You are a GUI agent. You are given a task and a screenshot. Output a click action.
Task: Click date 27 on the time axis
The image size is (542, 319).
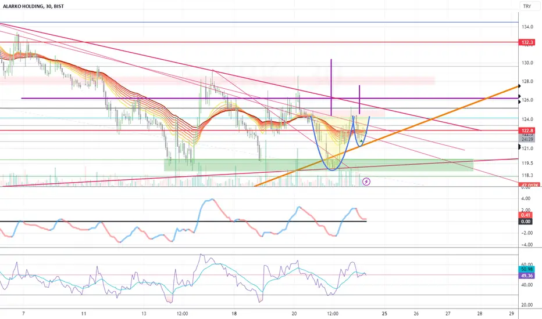tap(448, 314)
